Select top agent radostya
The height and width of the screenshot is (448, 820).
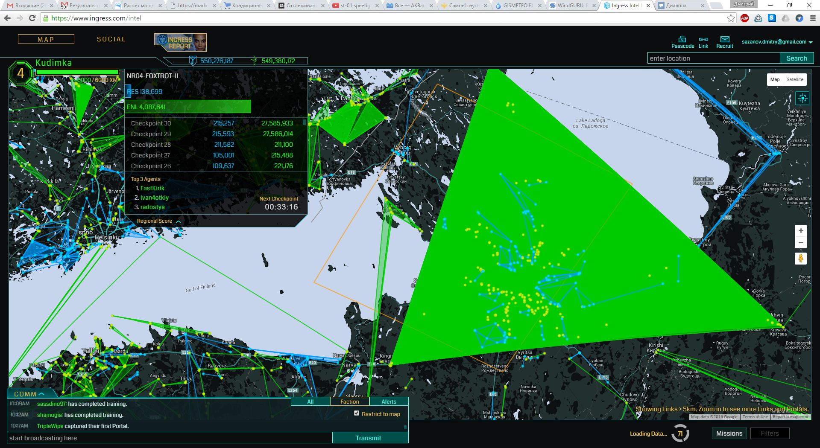pos(152,207)
